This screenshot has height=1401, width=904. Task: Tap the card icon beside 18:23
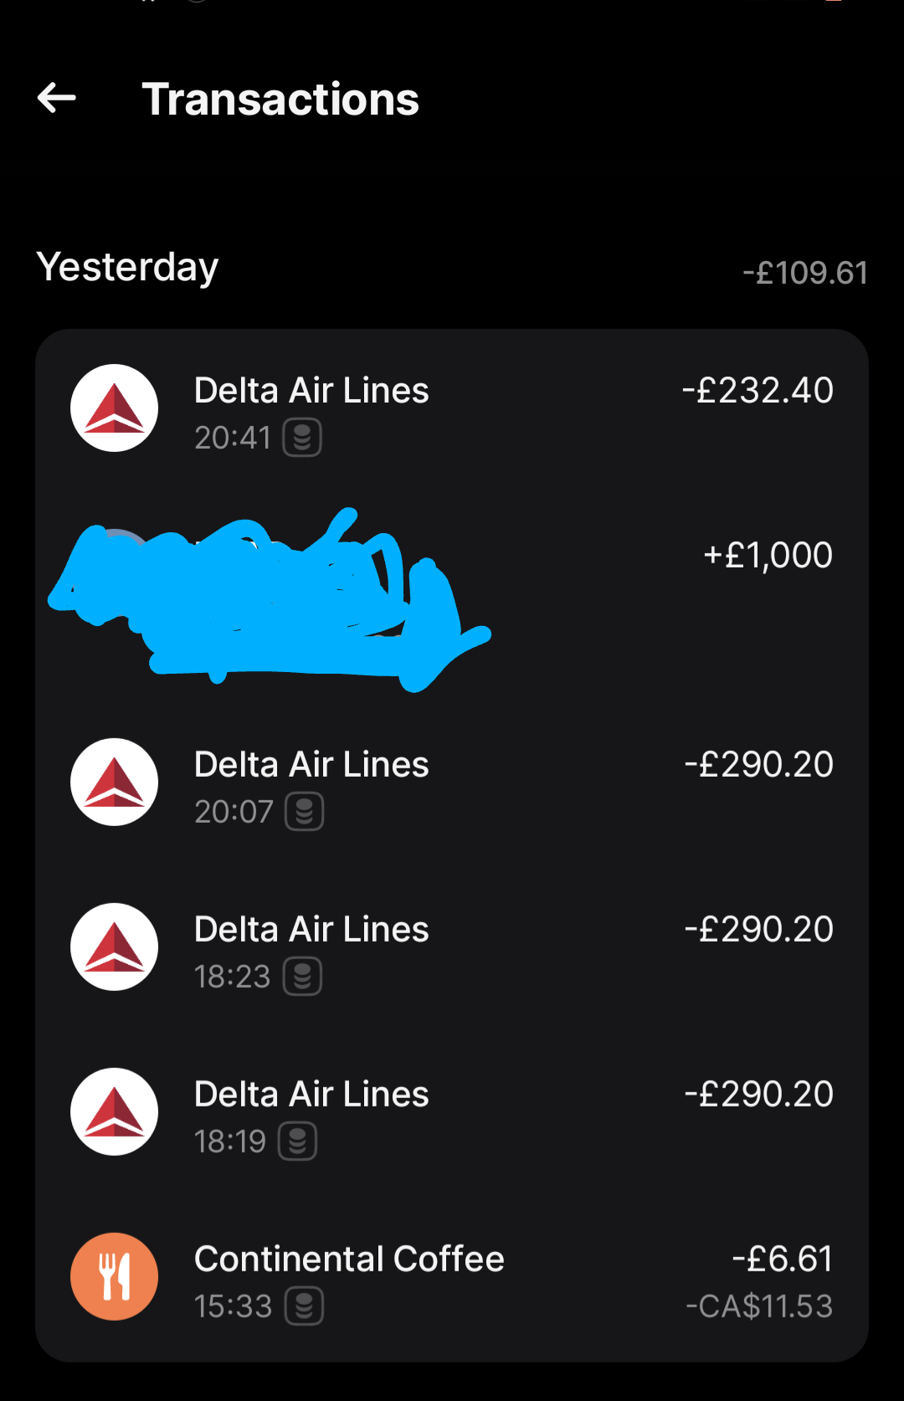tap(303, 977)
